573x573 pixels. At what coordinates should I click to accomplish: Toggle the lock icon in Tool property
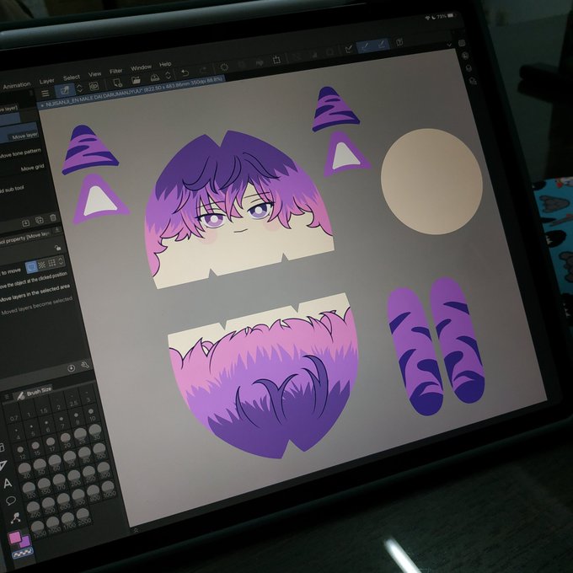coord(58,248)
